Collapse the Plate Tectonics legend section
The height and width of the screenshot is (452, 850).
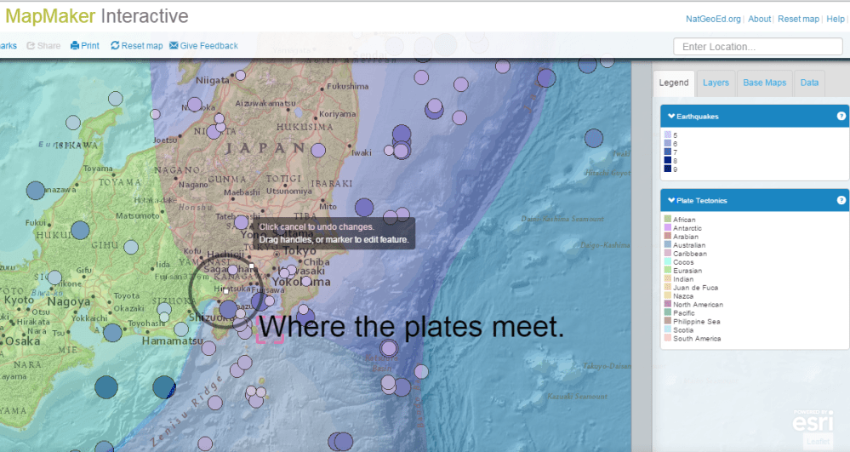point(671,200)
